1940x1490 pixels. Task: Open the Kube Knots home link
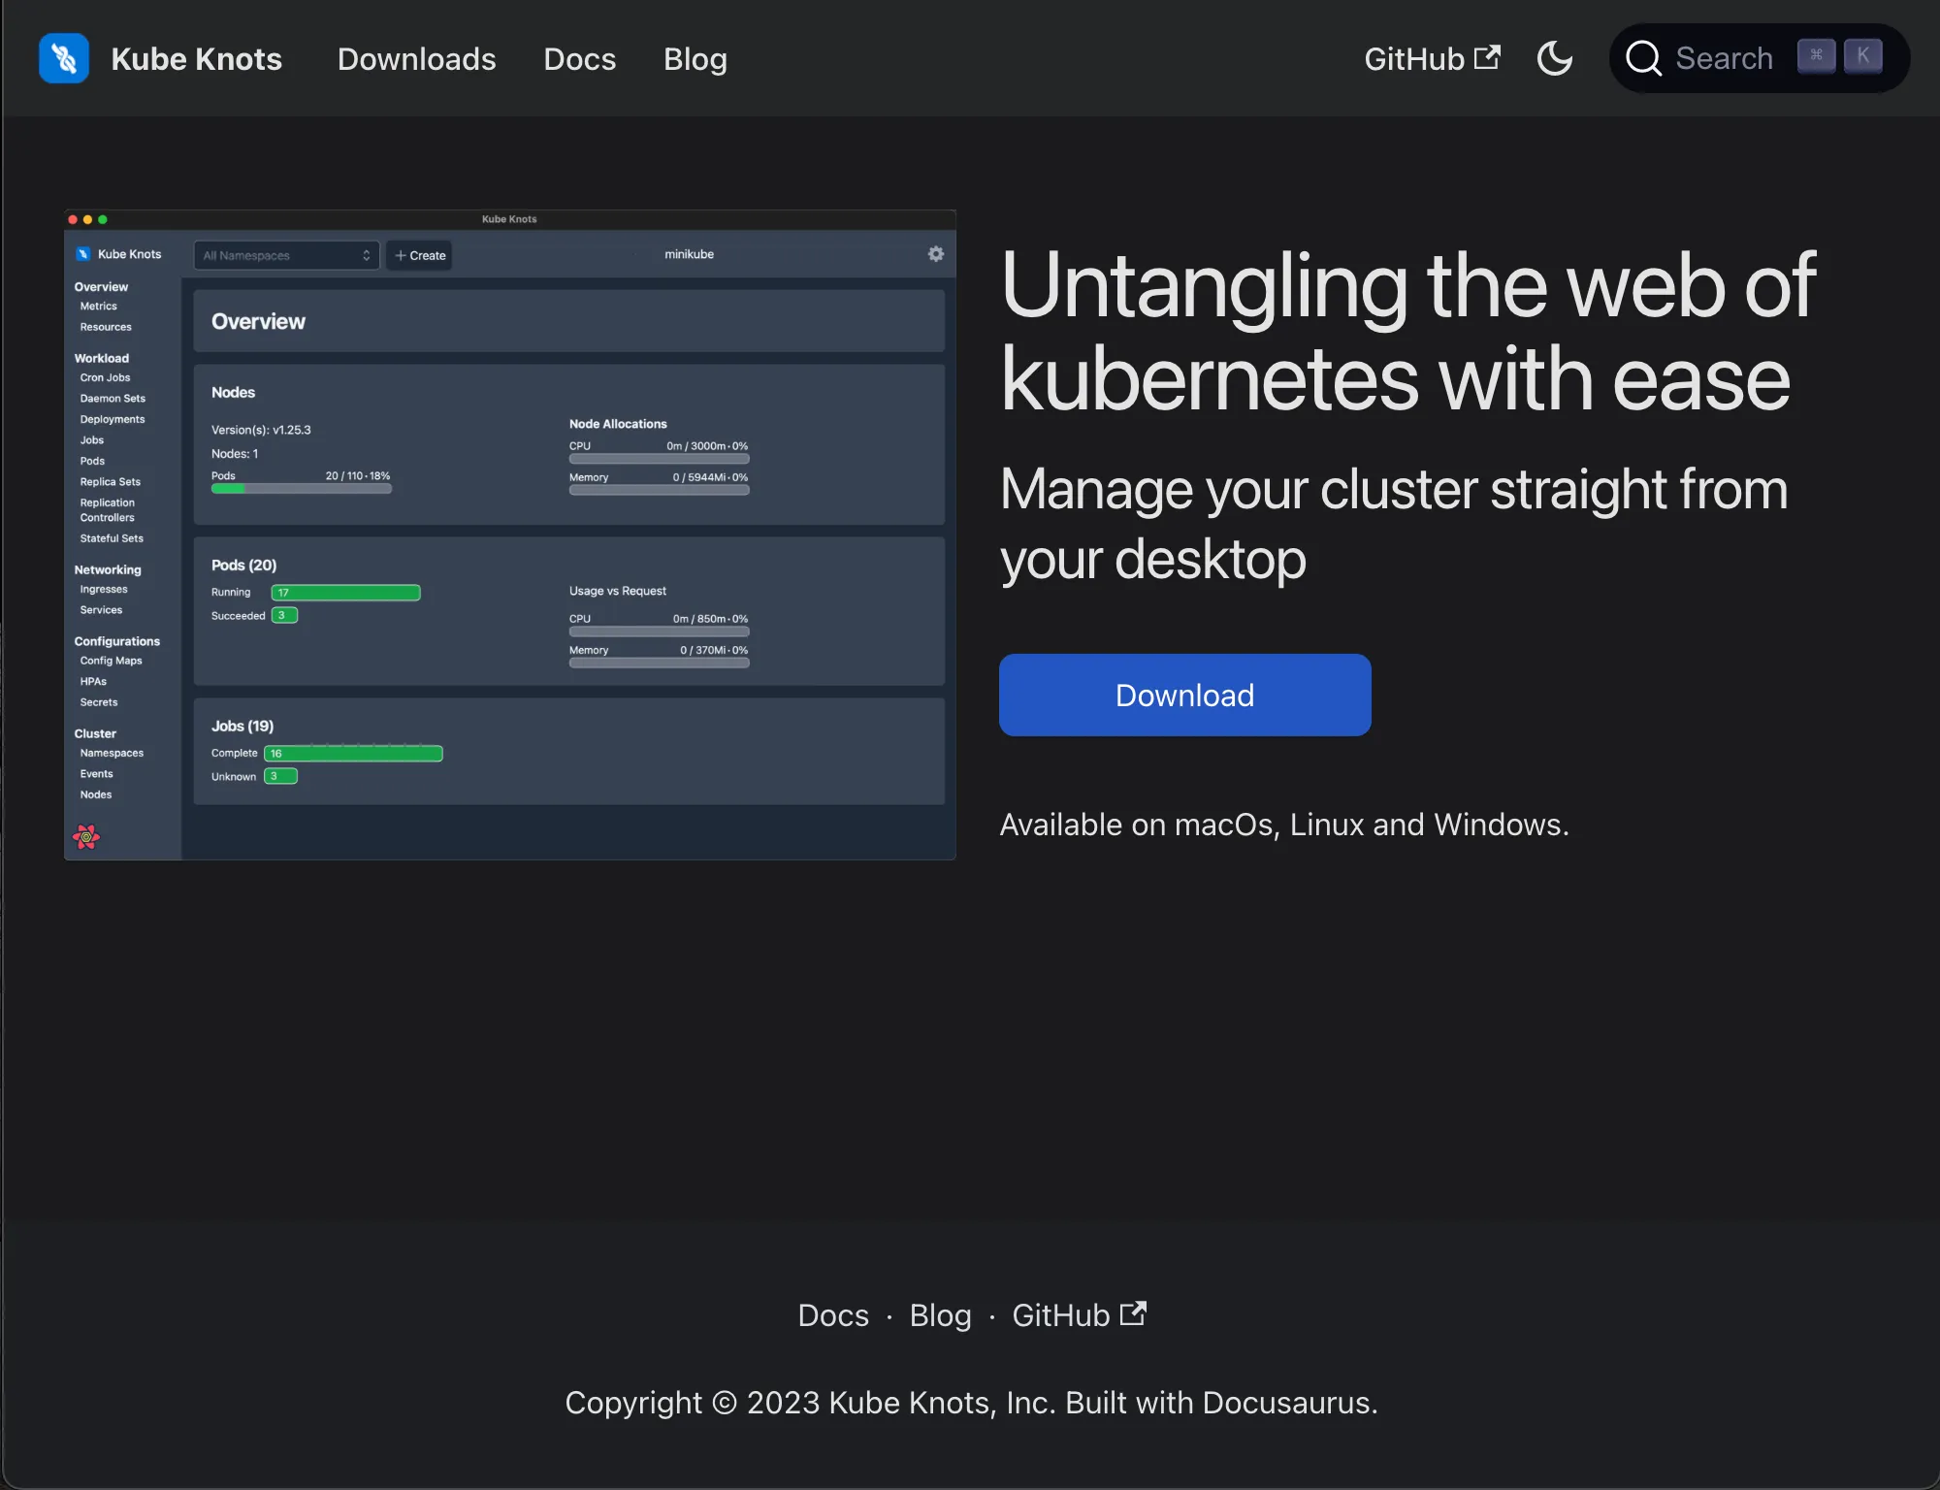[x=160, y=58]
